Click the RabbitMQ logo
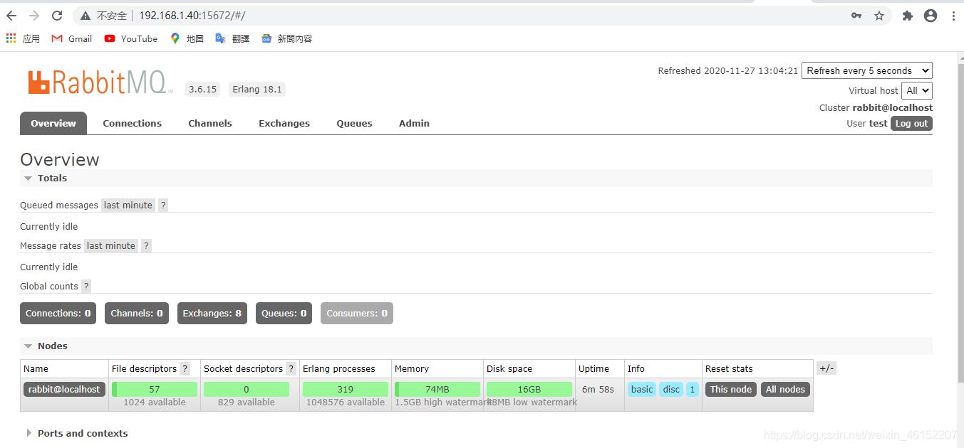 pos(100,82)
